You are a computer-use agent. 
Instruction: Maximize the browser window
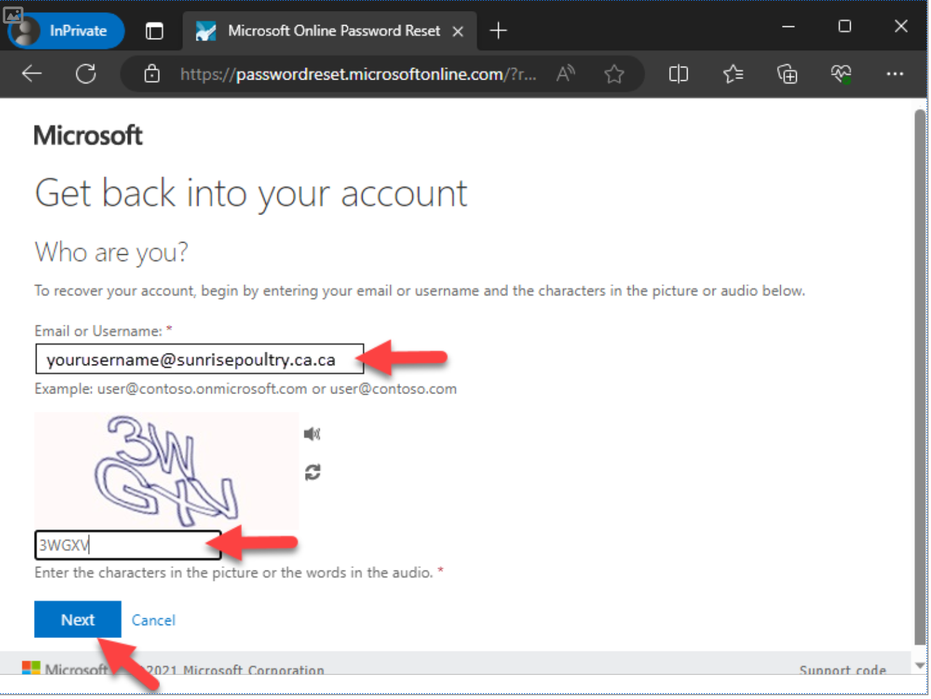click(x=845, y=26)
